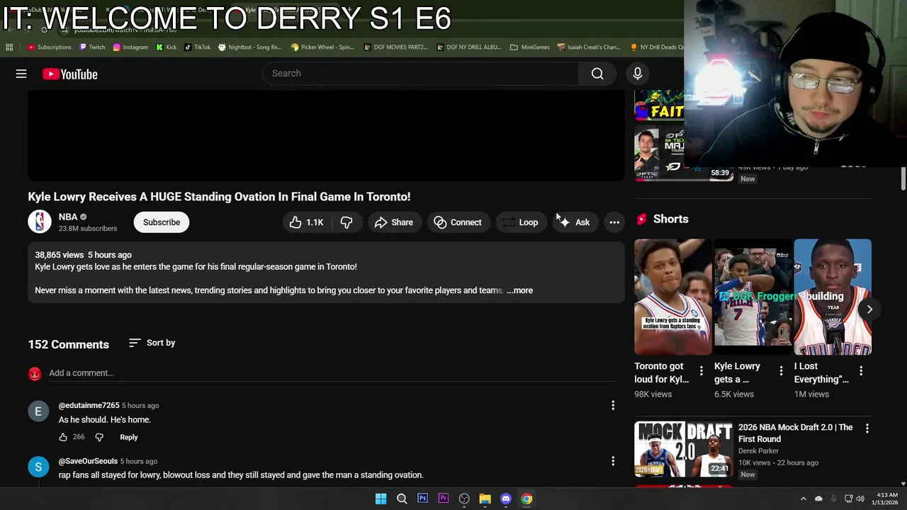The width and height of the screenshot is (907, 510).
Task: Open options for 'I Lost Everything' short
Action: [861, 370]
